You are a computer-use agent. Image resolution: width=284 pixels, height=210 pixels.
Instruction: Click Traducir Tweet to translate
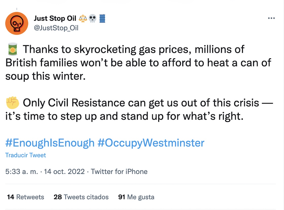pos(26,155)
